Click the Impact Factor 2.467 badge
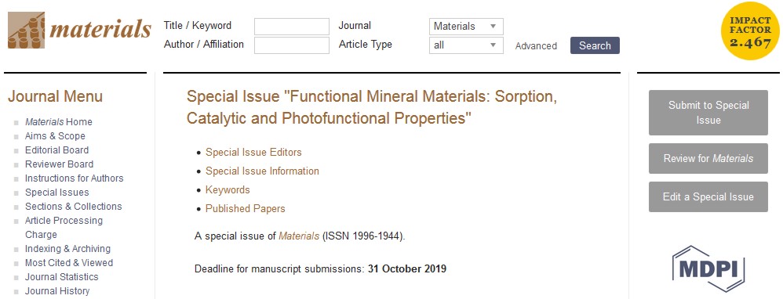This screenshot has width=783, height=299. tap(750, 31)
